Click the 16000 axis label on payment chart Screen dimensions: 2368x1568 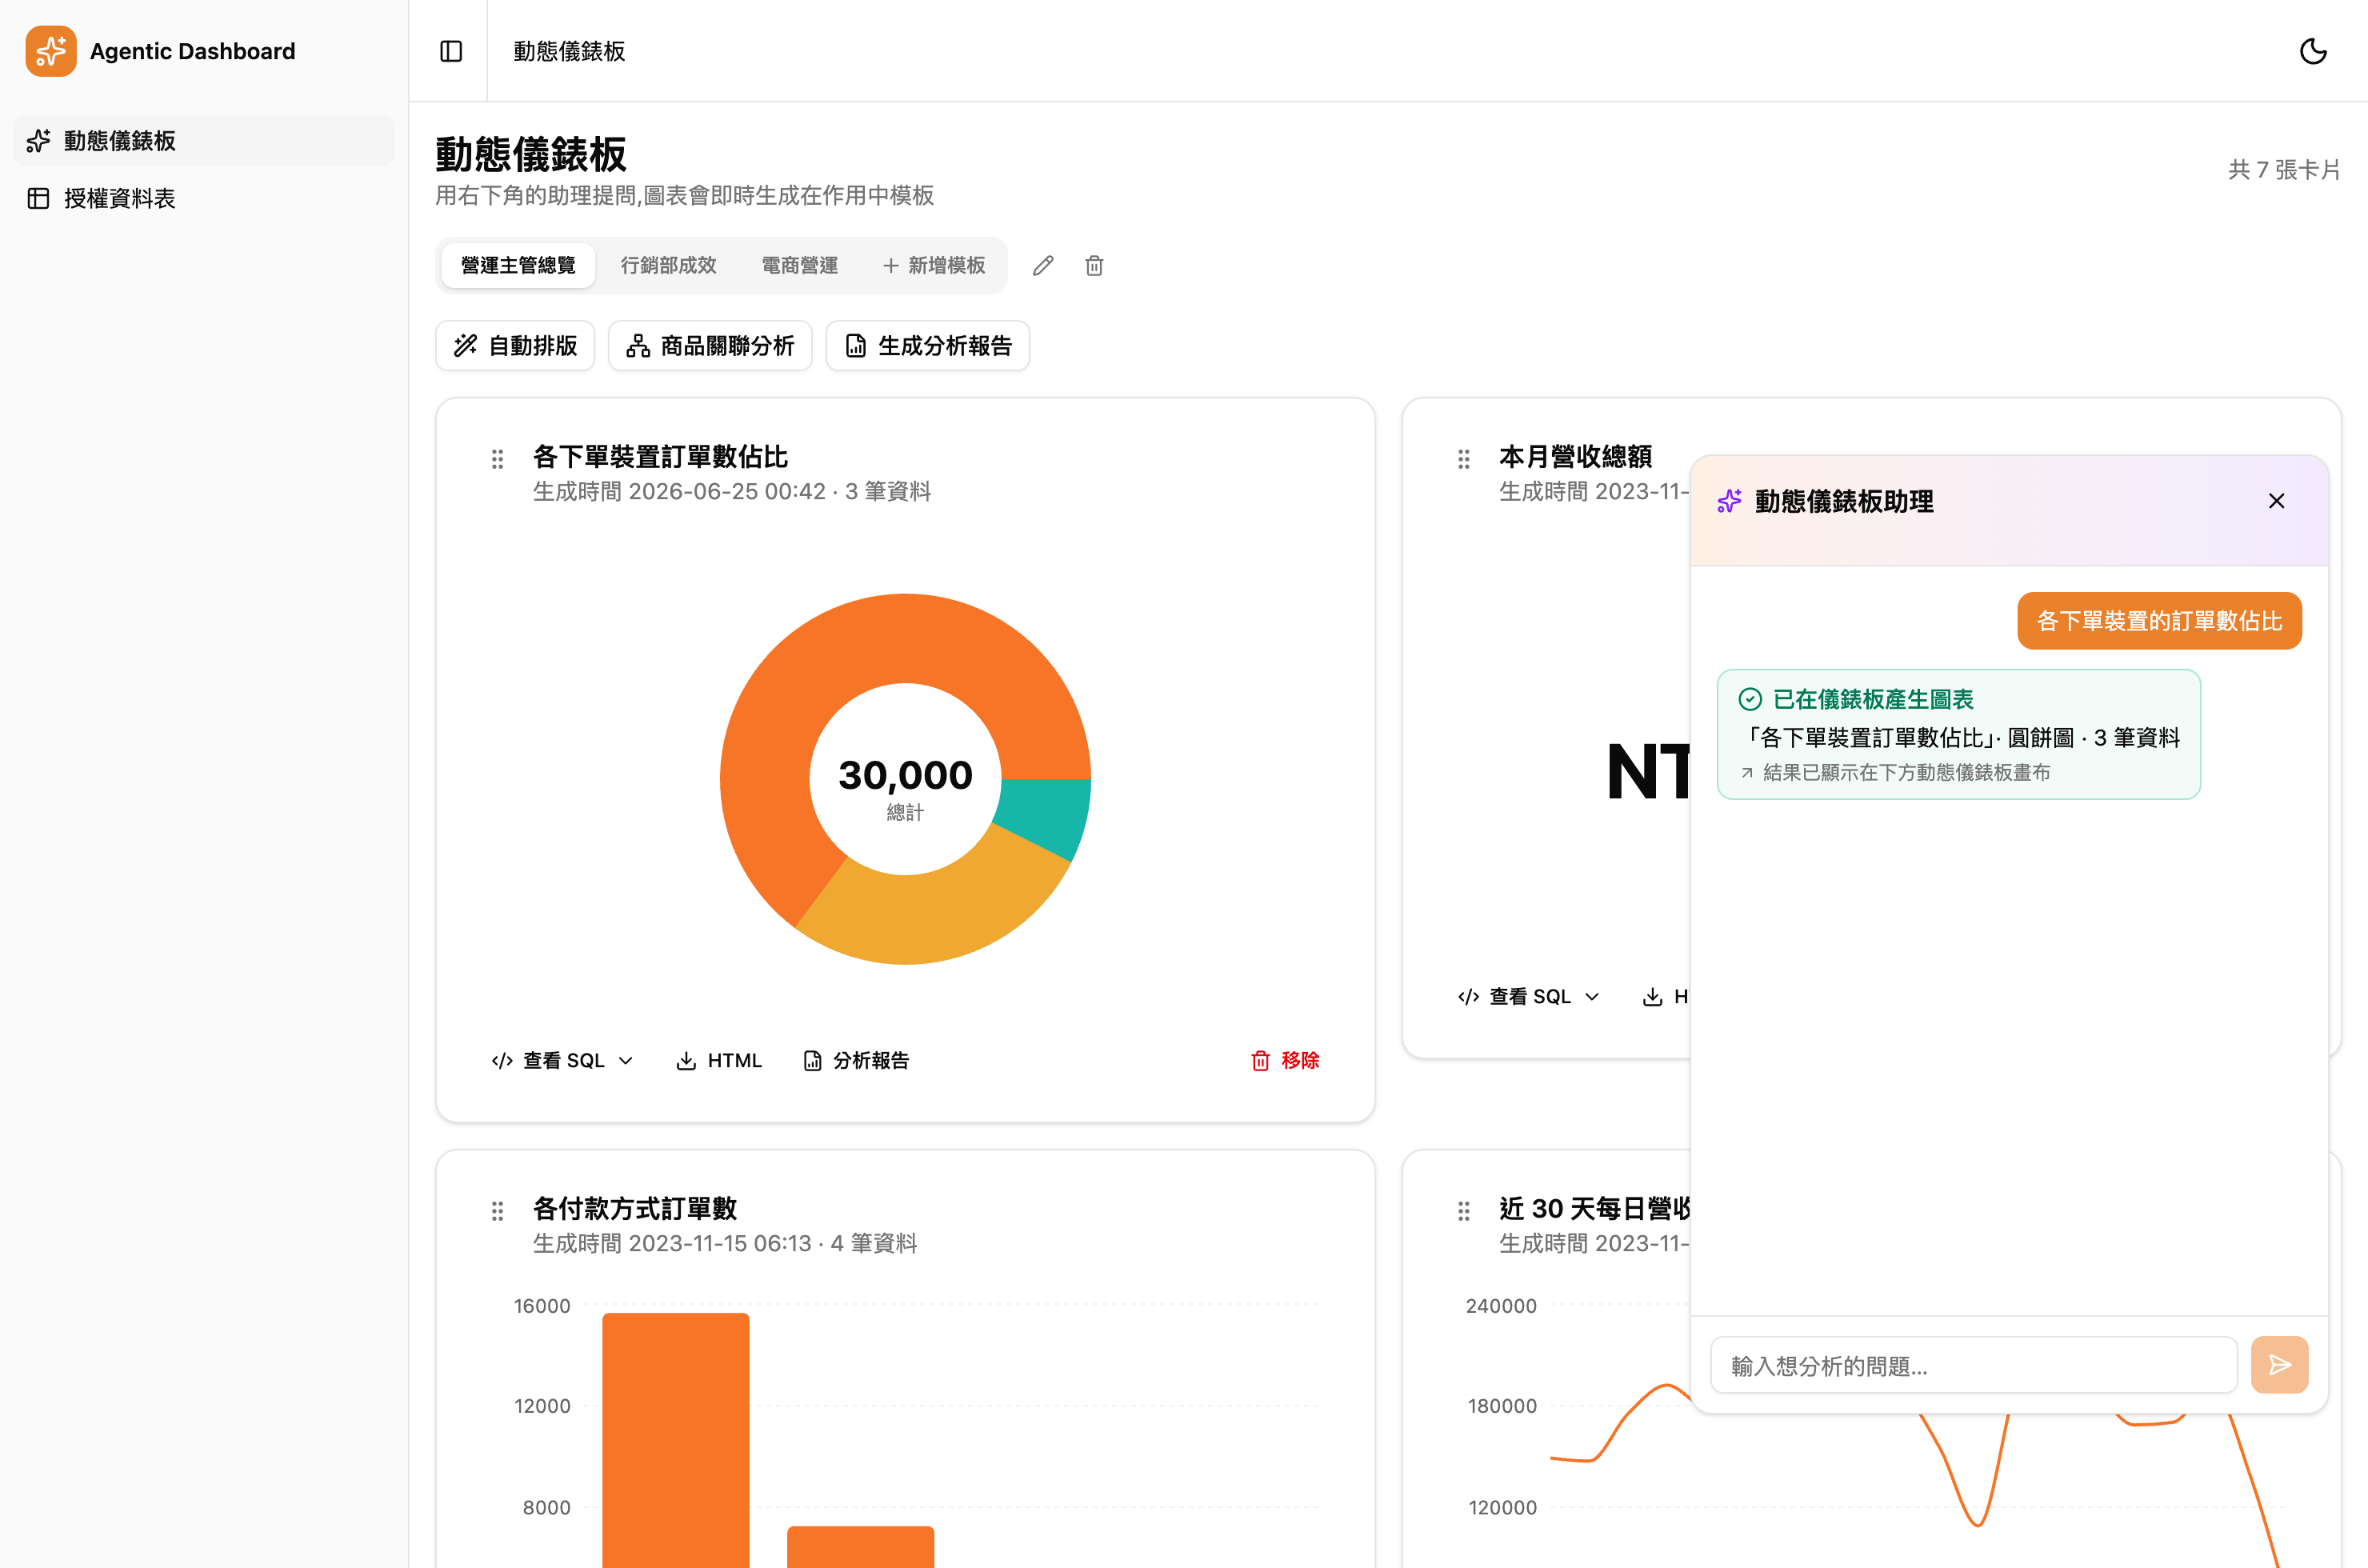[542, 1305]
